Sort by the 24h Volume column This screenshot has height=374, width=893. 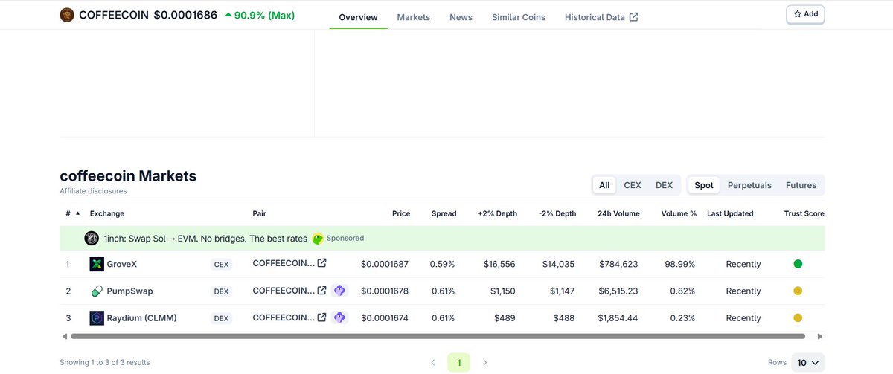pos(618,213)
